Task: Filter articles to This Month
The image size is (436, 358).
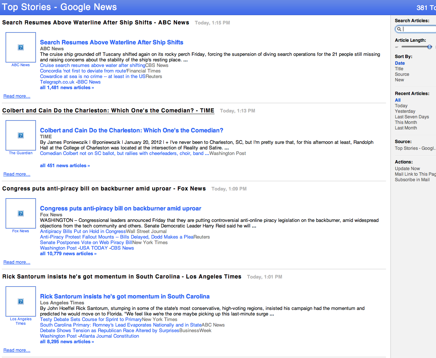Action: pyautogui.click(x=406, y=122)
